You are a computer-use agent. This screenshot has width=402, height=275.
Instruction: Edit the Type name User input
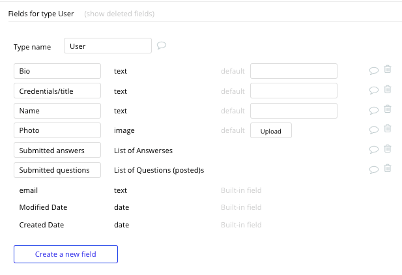click(108, 46)
